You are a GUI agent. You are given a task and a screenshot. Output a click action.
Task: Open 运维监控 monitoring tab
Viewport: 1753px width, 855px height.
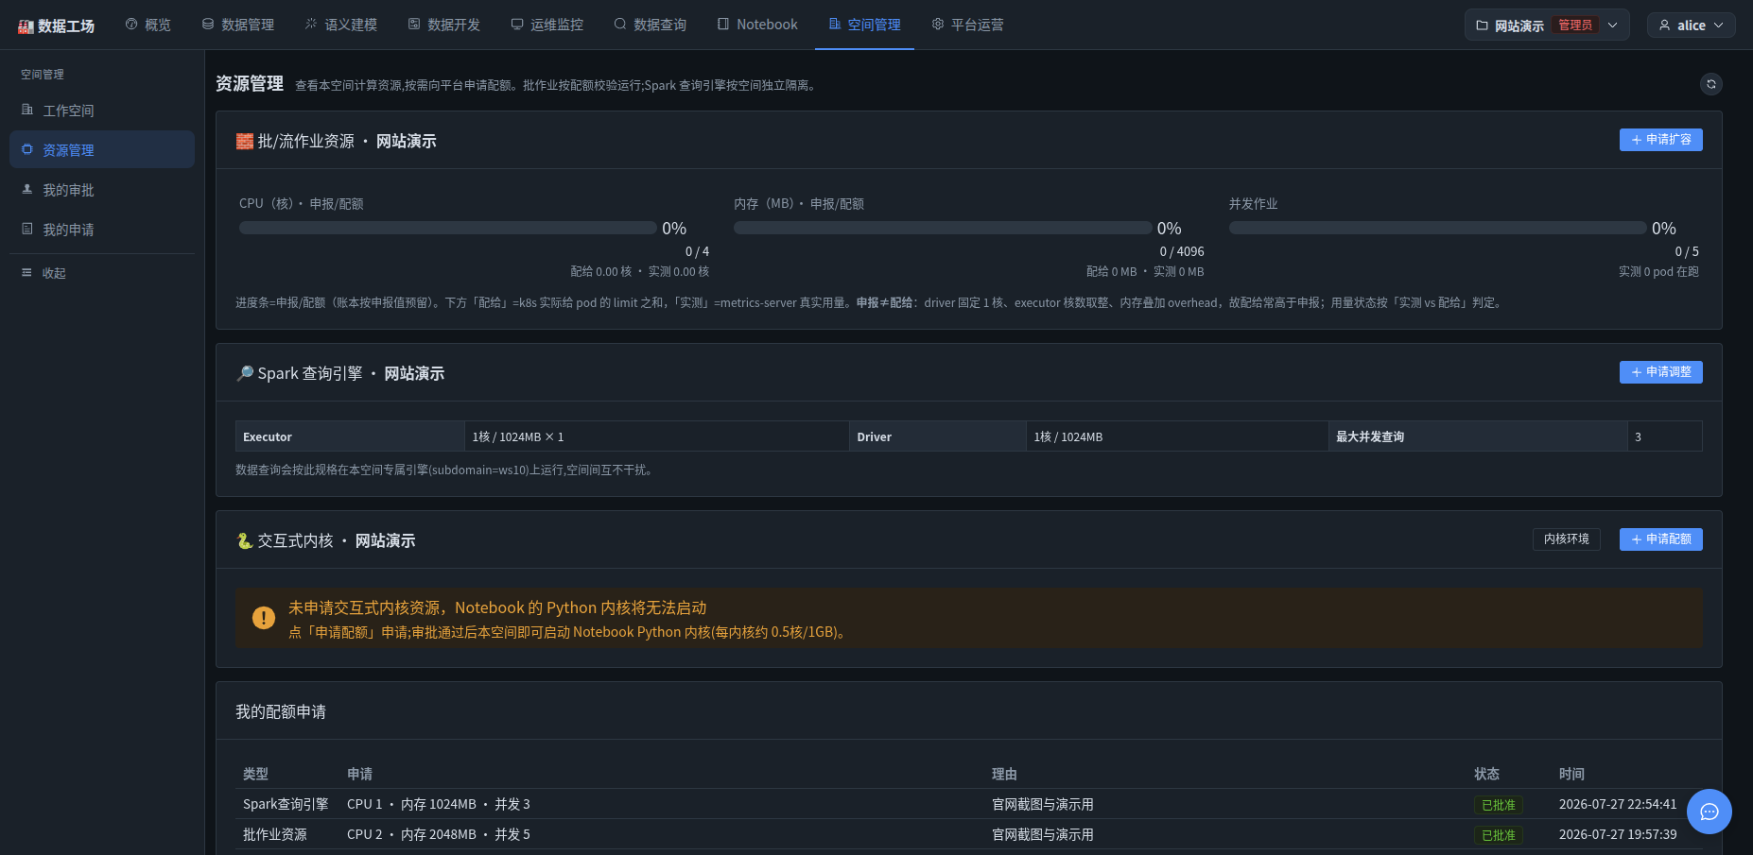click(547, 25)
